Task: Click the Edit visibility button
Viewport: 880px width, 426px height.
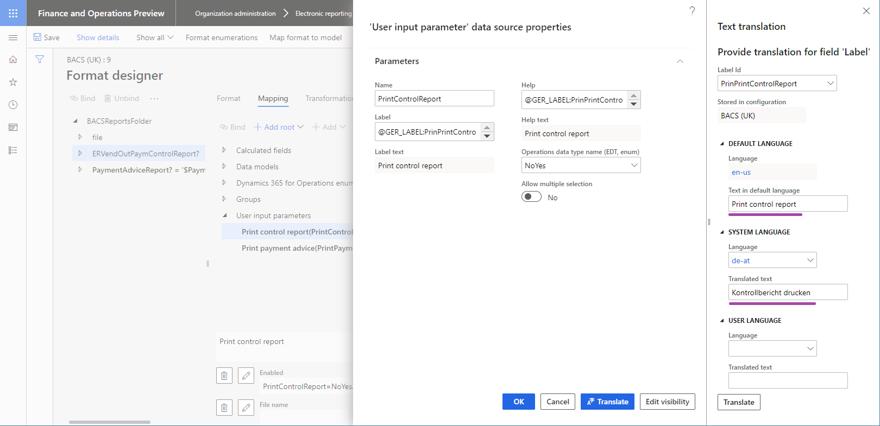Action: pyautogui.click(x=668, y=402)
